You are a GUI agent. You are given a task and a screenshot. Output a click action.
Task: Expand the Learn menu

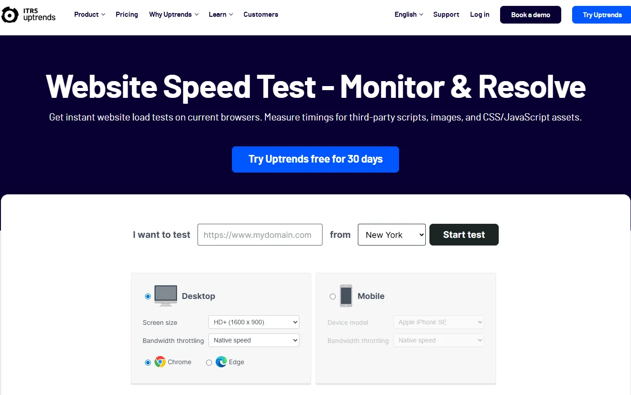[220, 14]
